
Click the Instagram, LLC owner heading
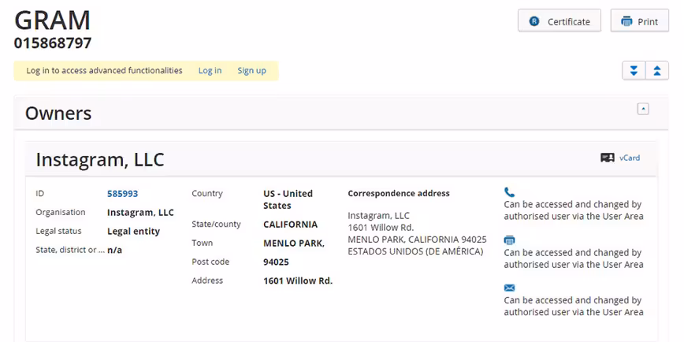click(x=100, y=160)
